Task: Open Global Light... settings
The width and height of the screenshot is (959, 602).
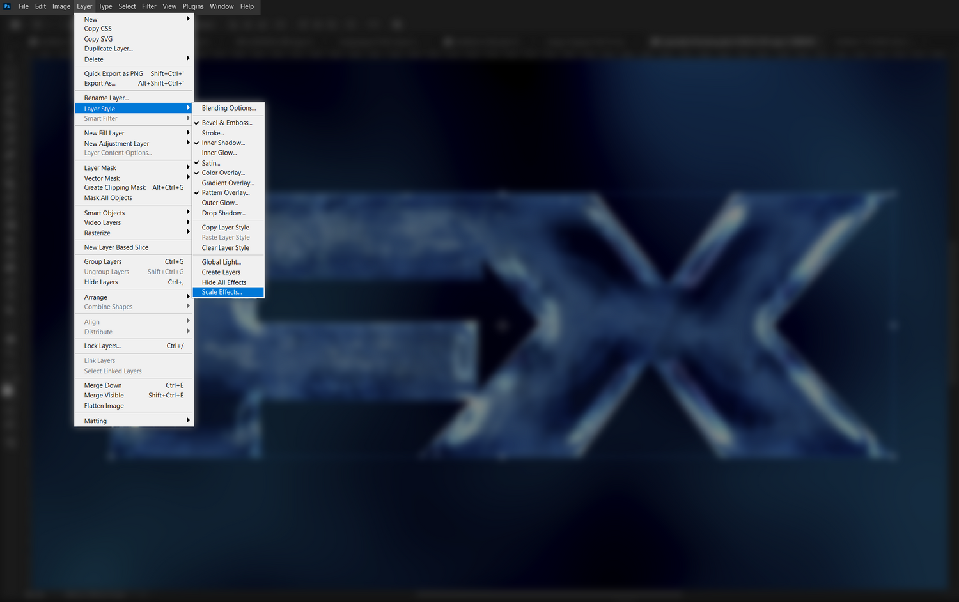Action: (228, 262)
